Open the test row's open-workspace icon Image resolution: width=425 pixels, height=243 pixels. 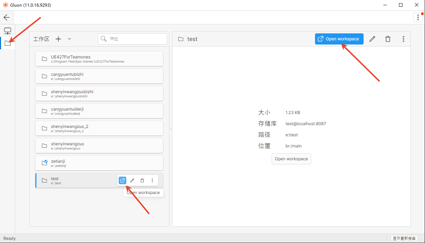pyautogui.click(x=122, y=180)
